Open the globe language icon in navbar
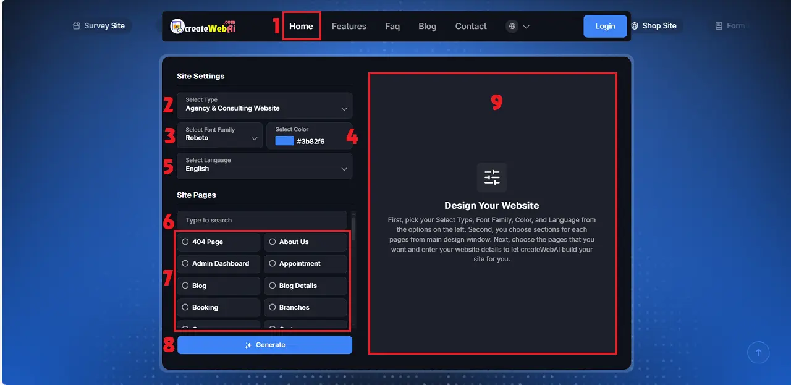The width and height of the screenshot is (791, 385). pos(511,26)
